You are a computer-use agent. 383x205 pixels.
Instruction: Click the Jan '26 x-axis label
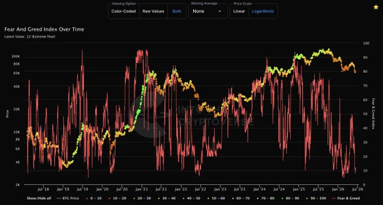(x=338, y=189)
